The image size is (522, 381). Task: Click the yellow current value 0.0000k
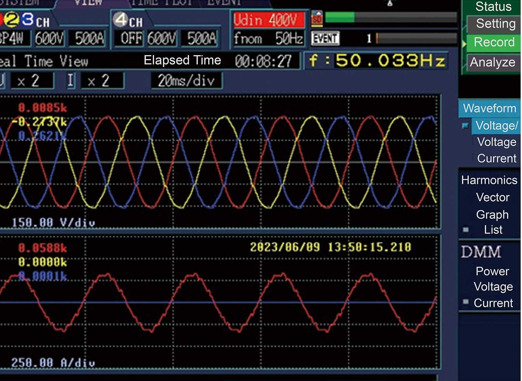point(42,262)
